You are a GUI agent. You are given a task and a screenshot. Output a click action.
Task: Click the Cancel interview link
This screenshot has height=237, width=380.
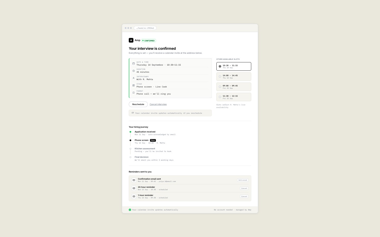(x=158, y=104)
